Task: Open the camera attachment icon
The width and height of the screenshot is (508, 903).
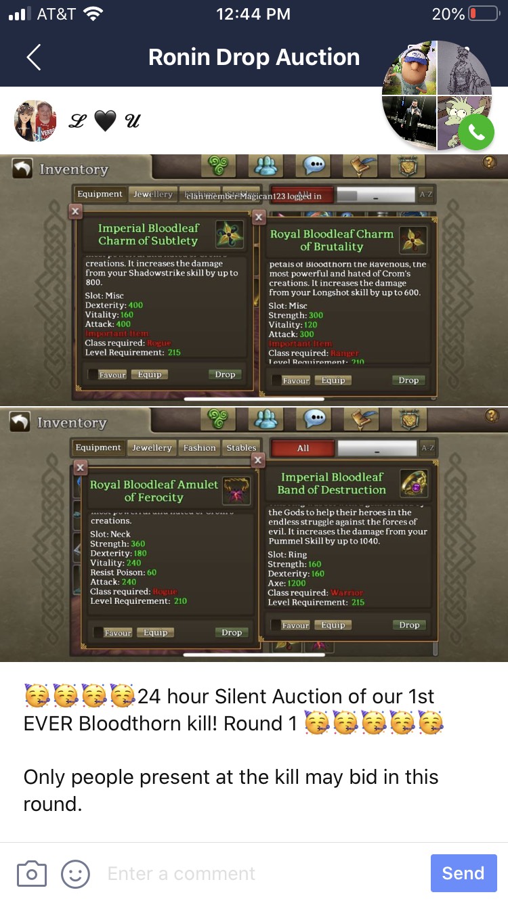Action: 31,873
